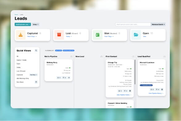Click the First Contact column scrollbar
This screenshot has width=181, height=121.
click(135, 72)
